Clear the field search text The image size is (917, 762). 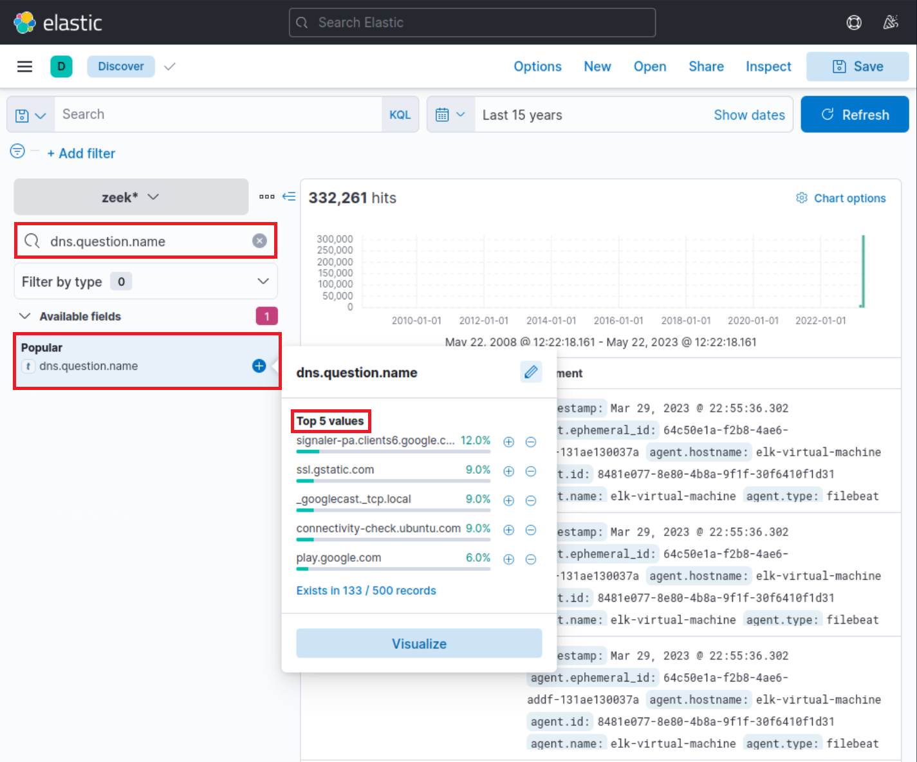pyautogui.click(x=259, y=241)
